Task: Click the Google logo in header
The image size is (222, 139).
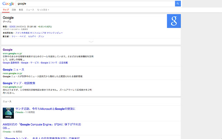Action: coord(8,4)
